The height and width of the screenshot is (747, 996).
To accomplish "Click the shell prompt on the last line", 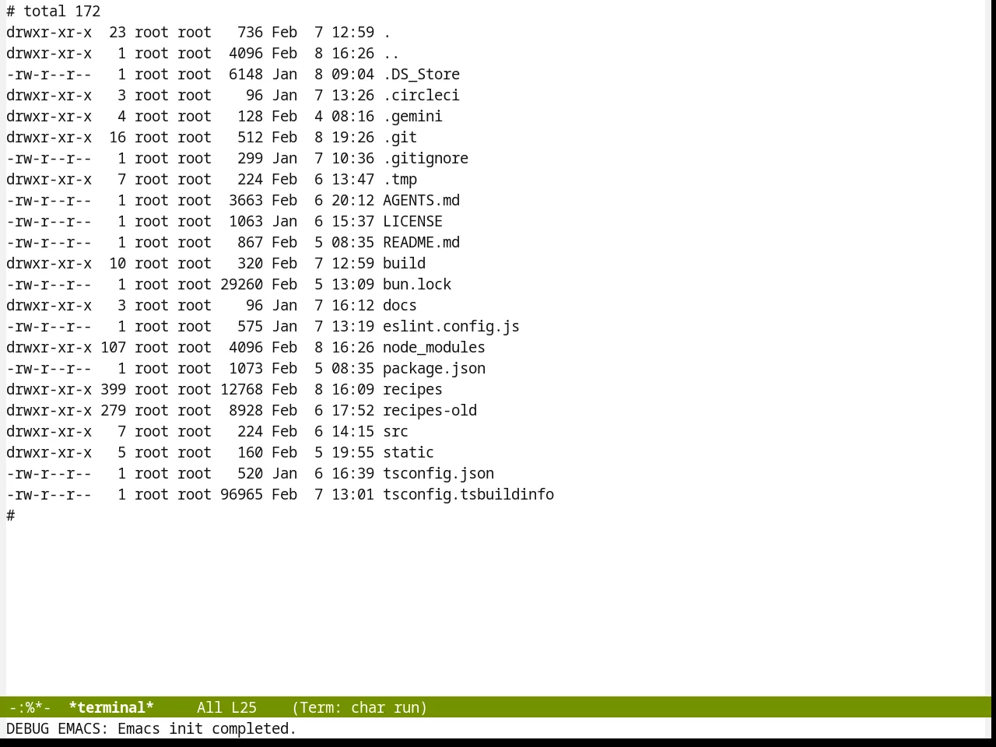I will (x=11, y=515).
